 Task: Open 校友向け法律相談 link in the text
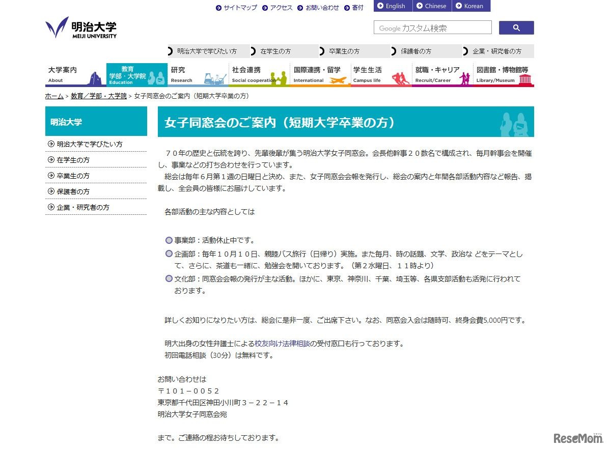282,344
